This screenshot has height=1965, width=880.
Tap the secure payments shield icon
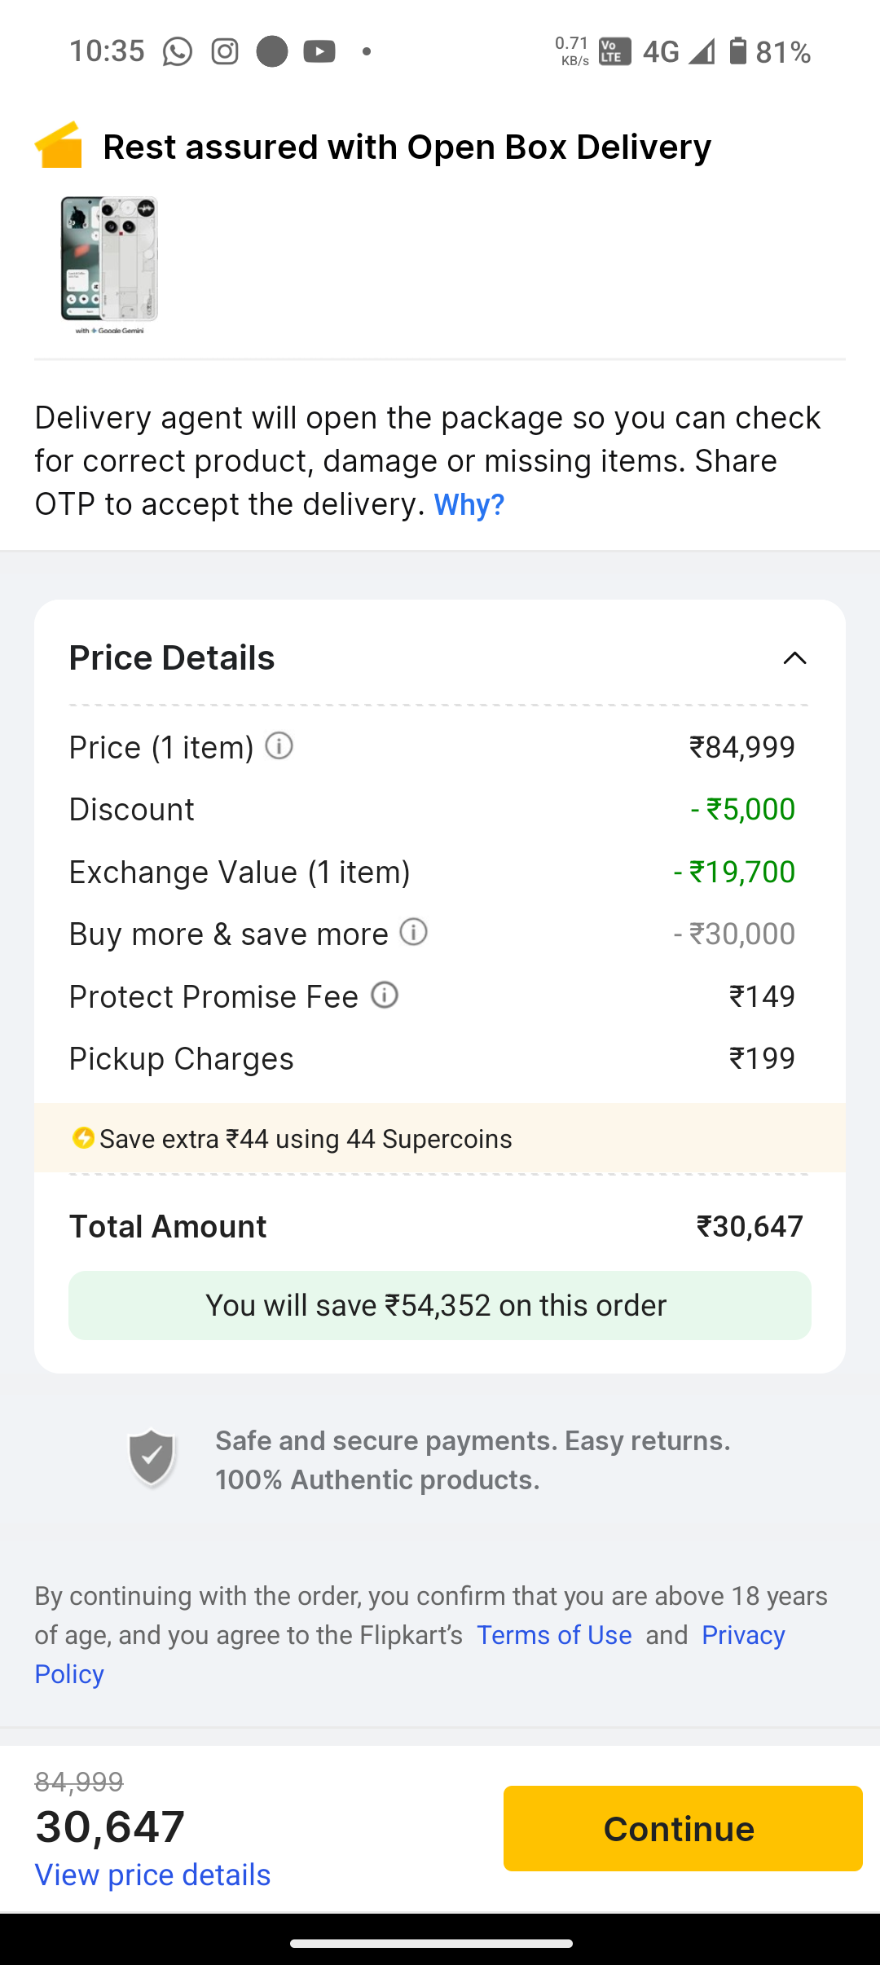pos(152,1458)
